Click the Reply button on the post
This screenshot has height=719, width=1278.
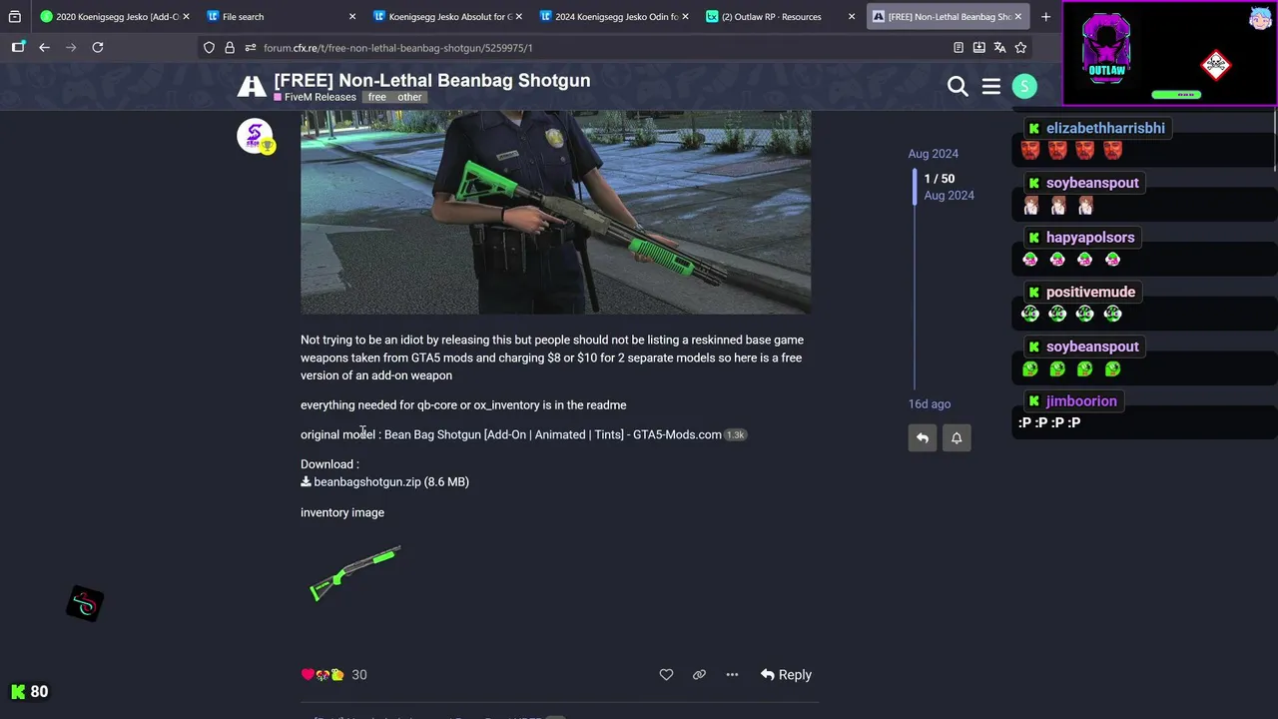coord(786,675)
